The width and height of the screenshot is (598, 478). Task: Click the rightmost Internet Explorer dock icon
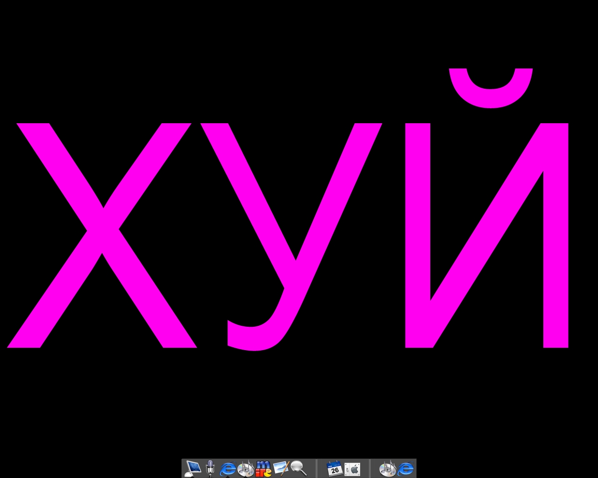click(406, 469)
